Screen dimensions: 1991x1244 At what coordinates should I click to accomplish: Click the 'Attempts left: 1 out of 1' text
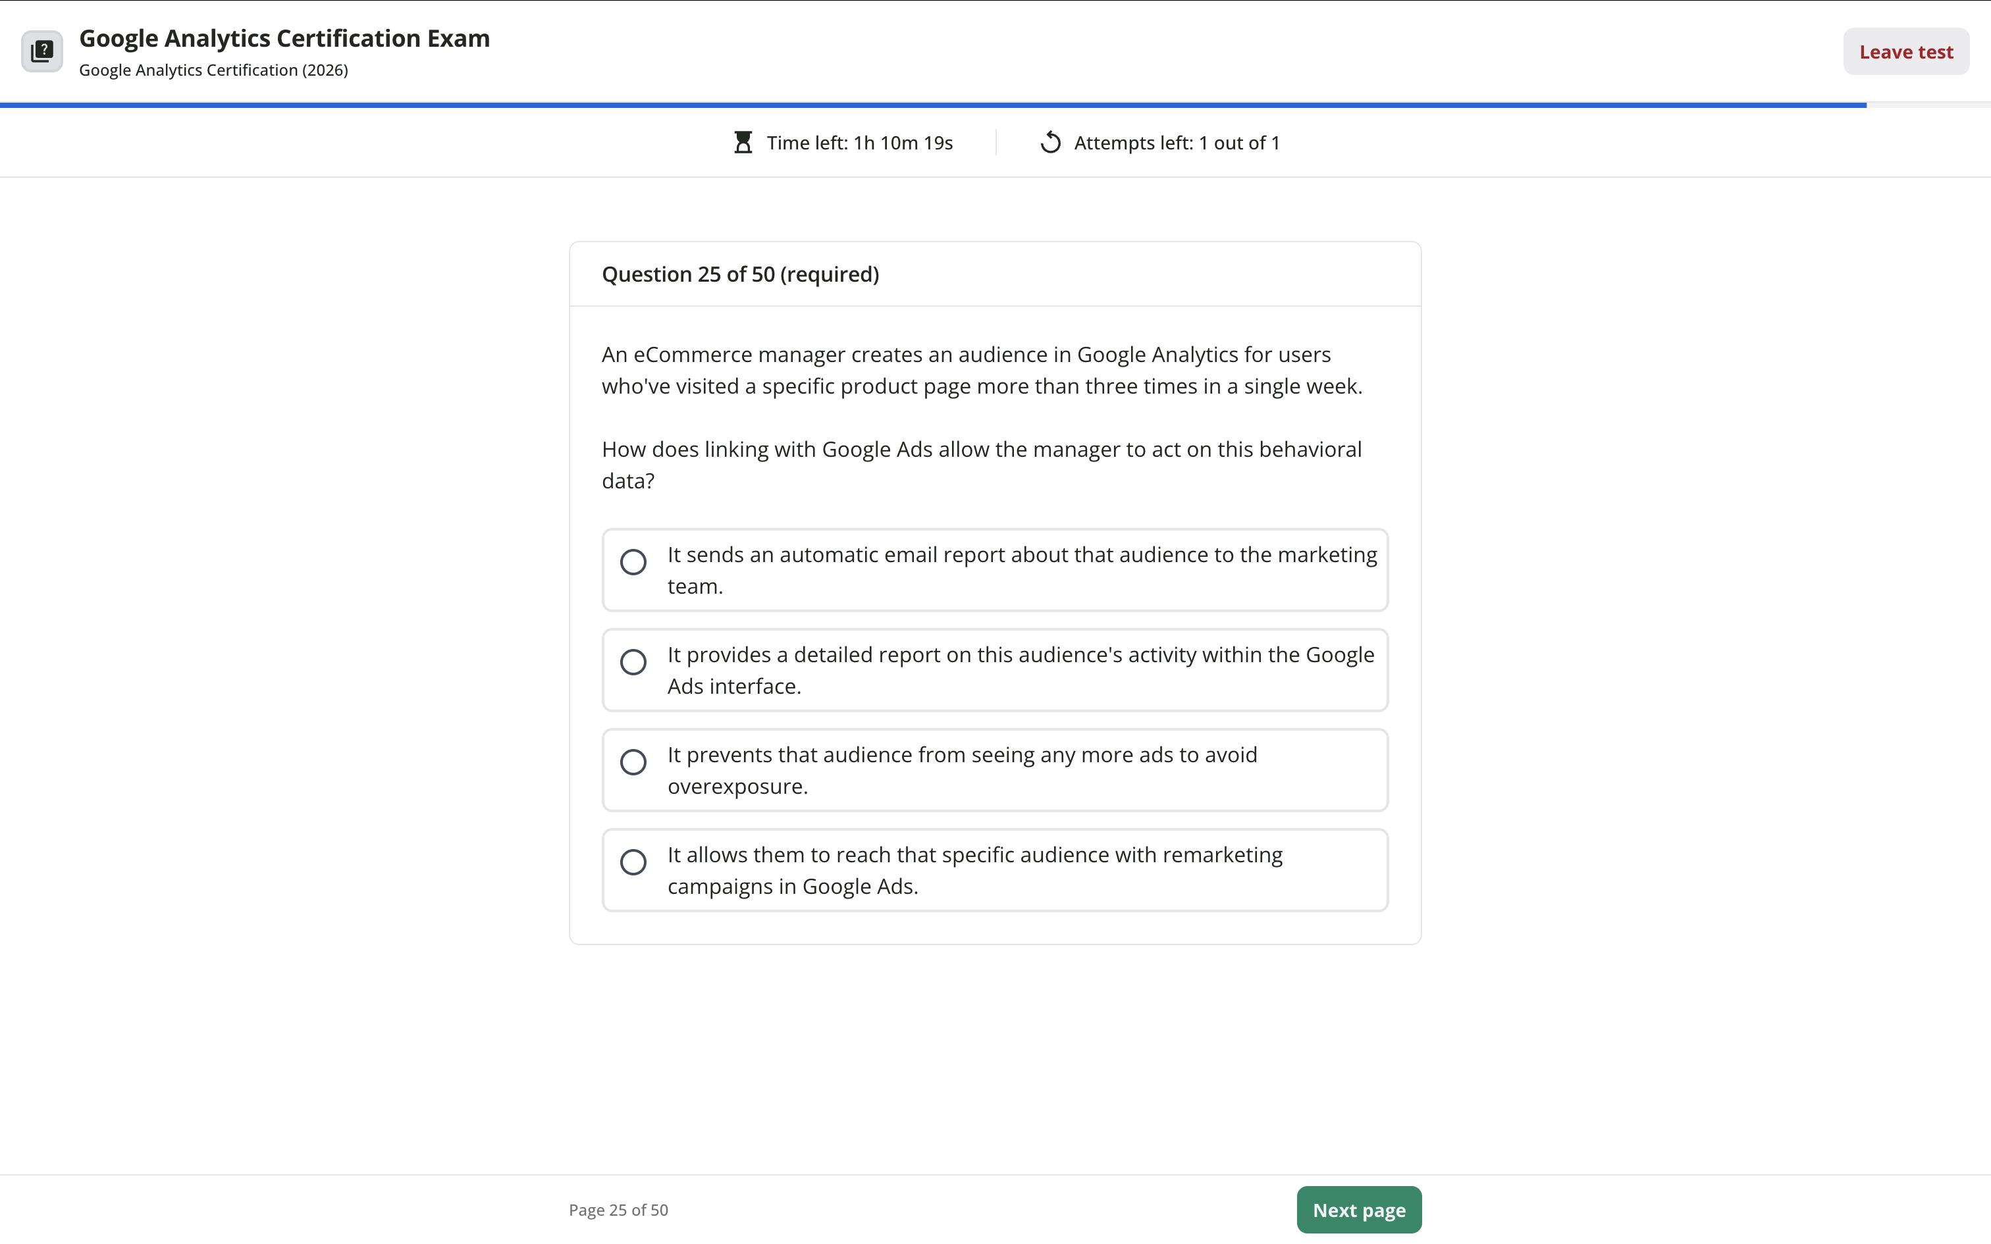(1177, 142)
